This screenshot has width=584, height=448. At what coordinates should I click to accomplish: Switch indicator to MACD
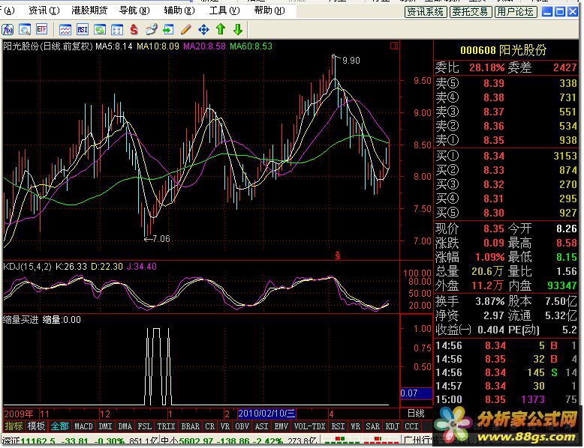(x=83, y=426)
